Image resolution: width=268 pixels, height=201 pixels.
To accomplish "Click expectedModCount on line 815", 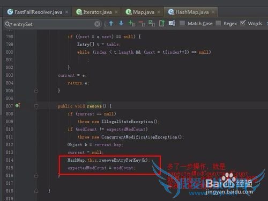I will coord(87,168).
